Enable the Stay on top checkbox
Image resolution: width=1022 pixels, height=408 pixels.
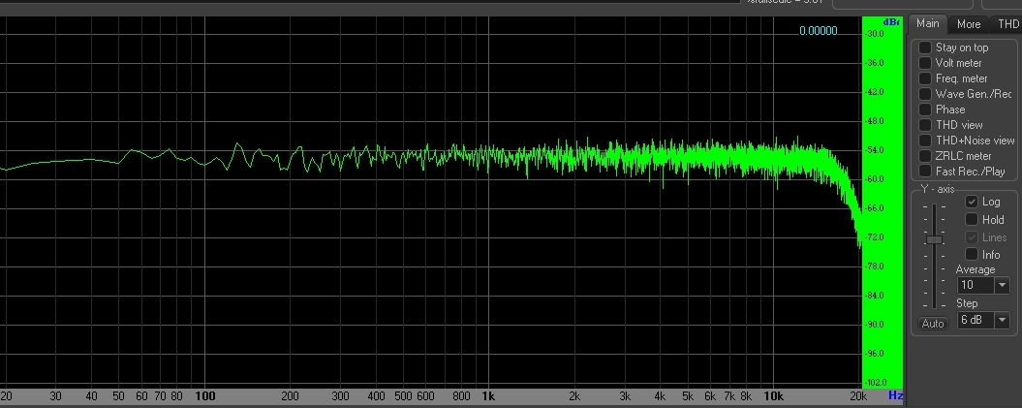(925, 47)
